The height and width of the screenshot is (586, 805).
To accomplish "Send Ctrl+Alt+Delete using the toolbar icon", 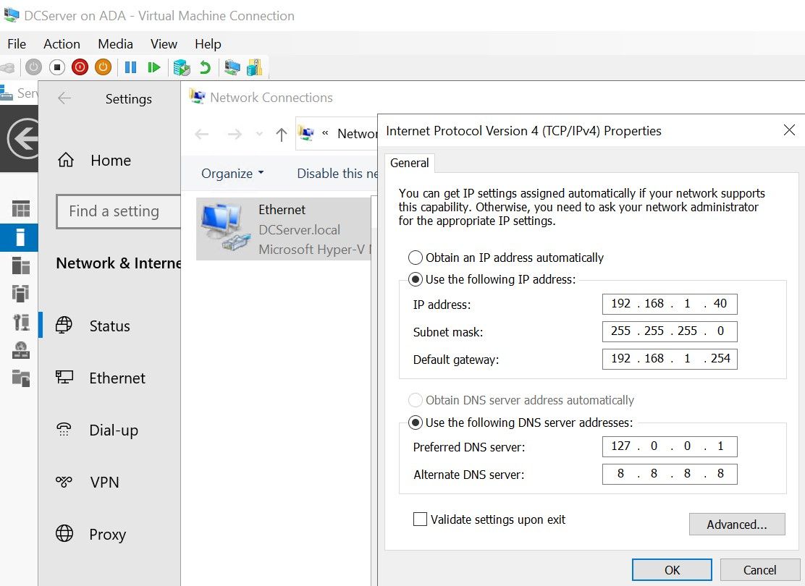I will [x=8, y=67].
